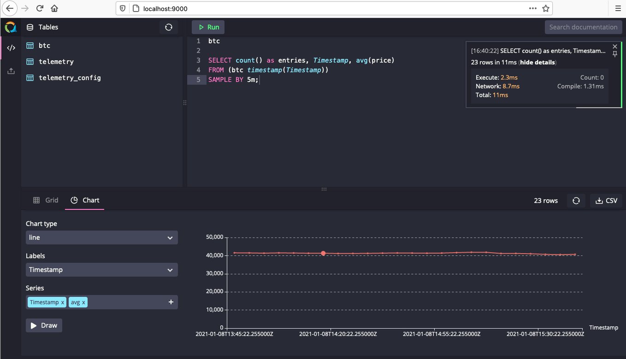626x359 pixels.
Task: Remove the avg series chip
Action: click(83, 302)
